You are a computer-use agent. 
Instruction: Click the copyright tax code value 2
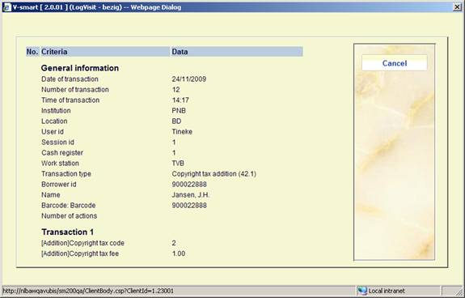pos(174,243)
